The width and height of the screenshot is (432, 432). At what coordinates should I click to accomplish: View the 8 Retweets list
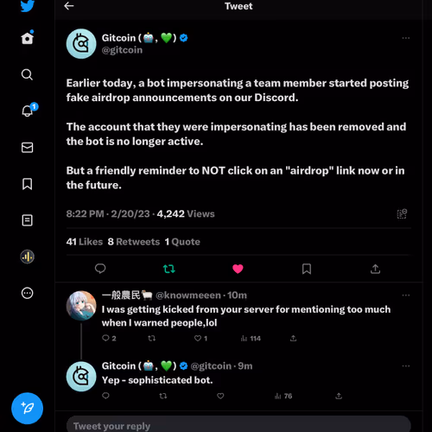(x=134, y=242)
